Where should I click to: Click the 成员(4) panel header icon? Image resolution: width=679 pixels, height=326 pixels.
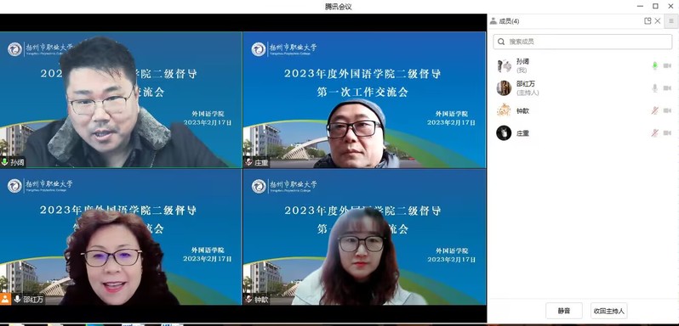494,20
